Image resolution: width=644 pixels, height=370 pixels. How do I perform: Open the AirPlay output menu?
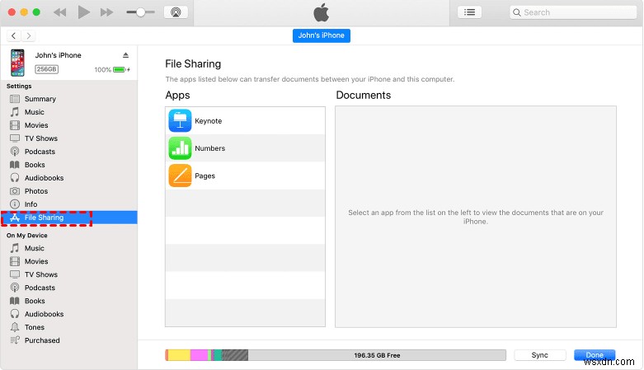point(176,12)
